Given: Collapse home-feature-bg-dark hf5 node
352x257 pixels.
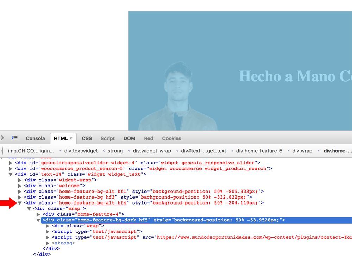Looking at the screenshot, I should pos(38,220).
